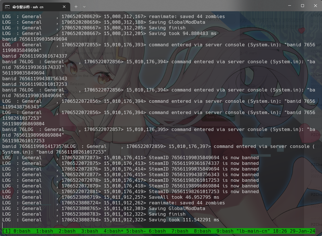
Task: Click the cmd icon on the terminal tab
Action: click(7, 7)
